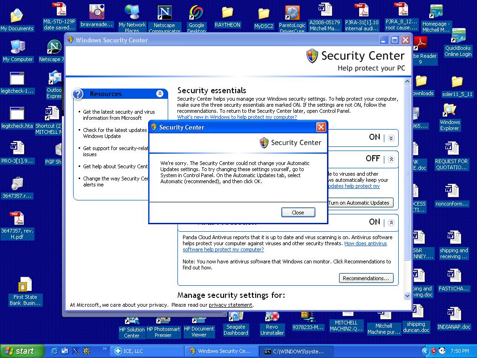Click the scrollbar down arrow in Security Center
The width and height of the screenshot is (477, 358).
pos(407,295)
